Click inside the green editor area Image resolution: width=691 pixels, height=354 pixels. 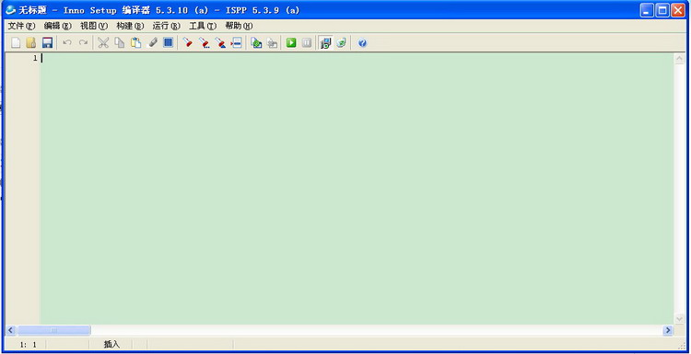coord(357,189)
